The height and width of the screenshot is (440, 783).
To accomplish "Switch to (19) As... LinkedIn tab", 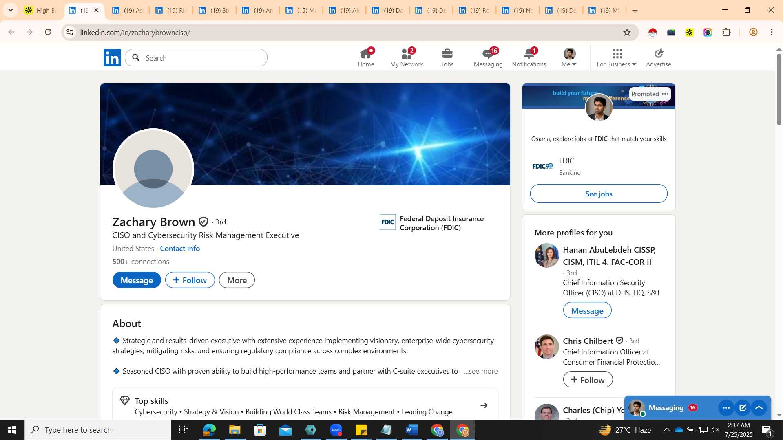I will click(x=127, y=10).
